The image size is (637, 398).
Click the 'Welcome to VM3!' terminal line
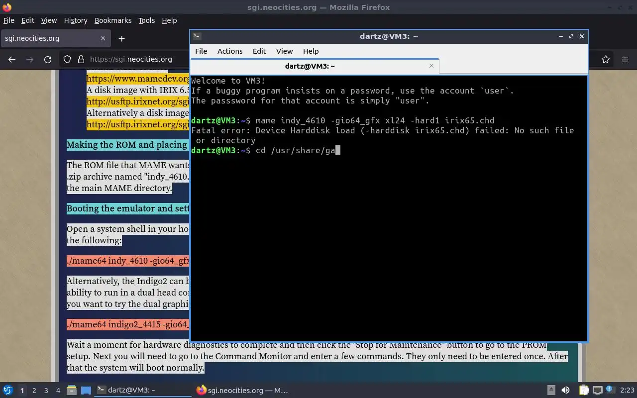click(228, 81)
